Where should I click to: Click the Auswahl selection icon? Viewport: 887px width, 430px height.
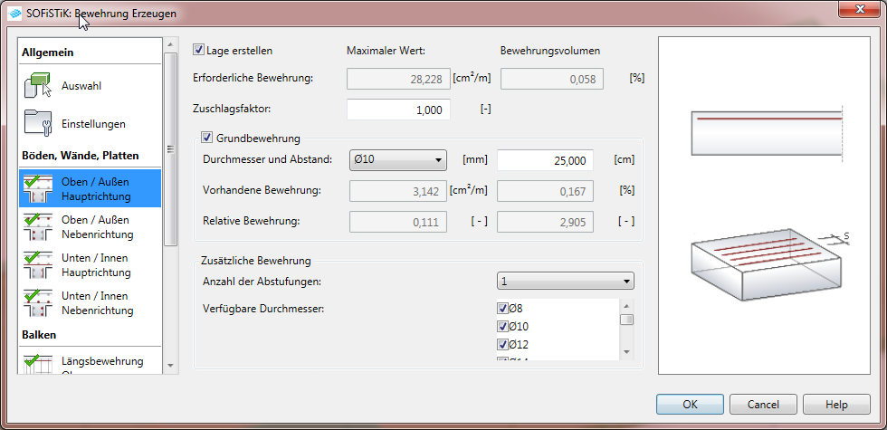pos(37,86)
